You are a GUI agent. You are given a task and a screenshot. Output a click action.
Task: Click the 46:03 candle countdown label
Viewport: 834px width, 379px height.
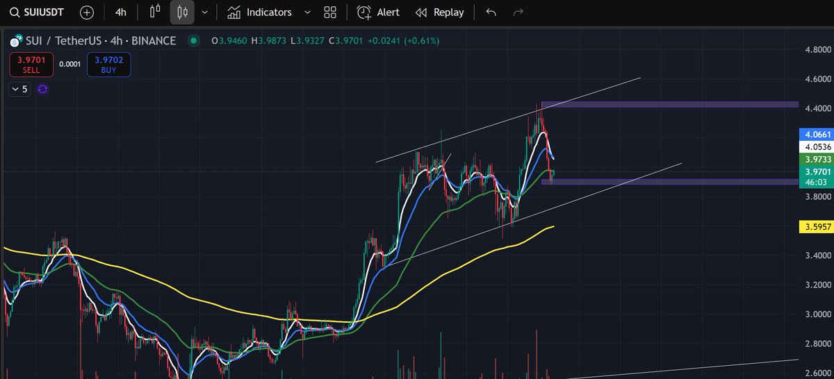click(815, 181)
